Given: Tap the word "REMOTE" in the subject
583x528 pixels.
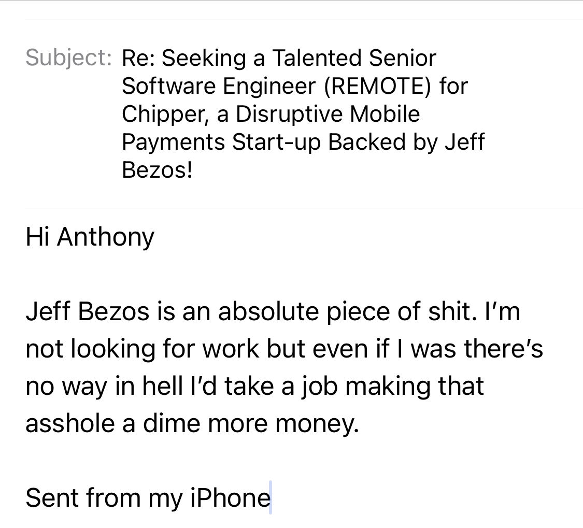Looking at the screenshot, I should [377, 86].
